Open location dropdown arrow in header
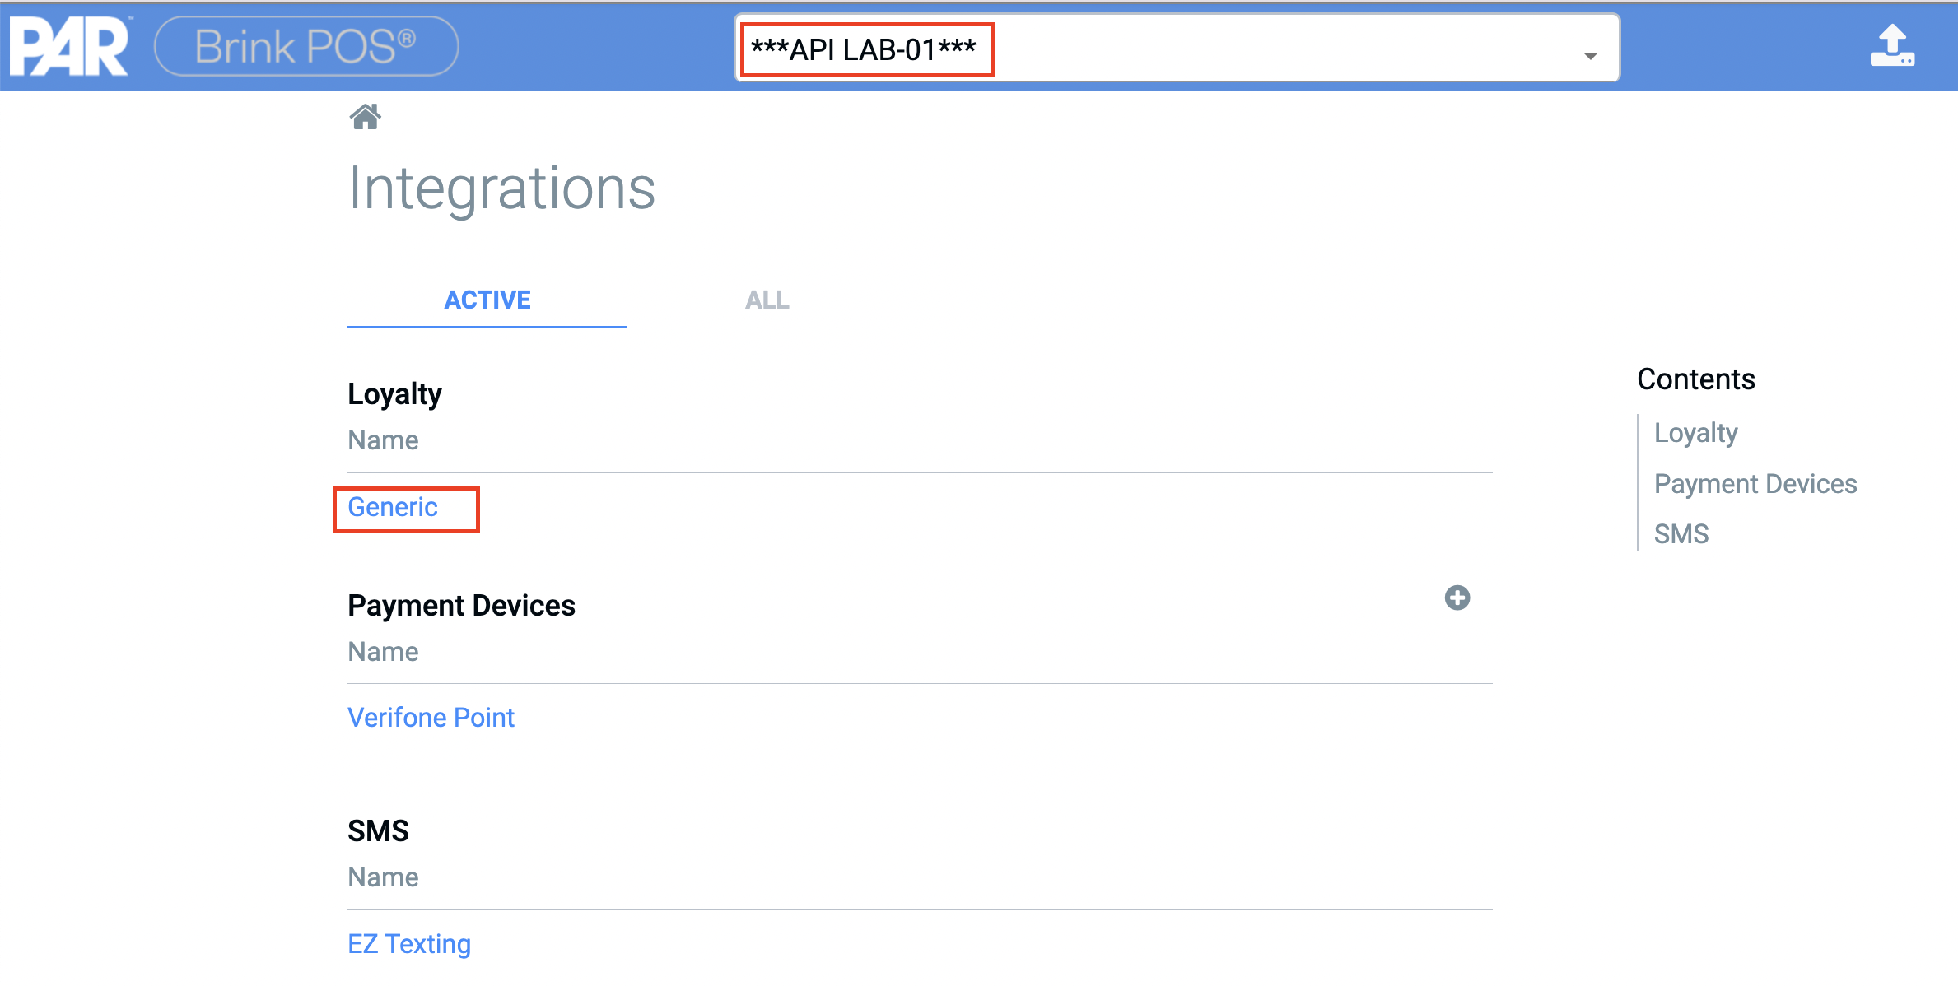Viewport: 1958px width, 986px height. (1590, 55)
